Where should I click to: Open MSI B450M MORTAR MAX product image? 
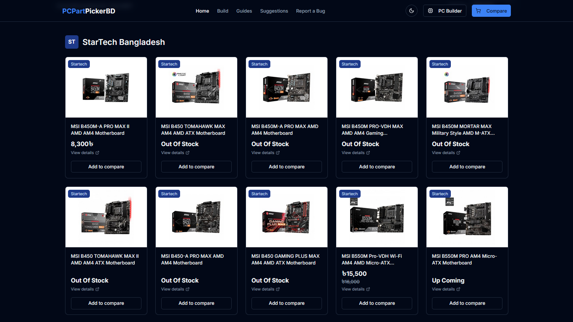coord(467,87)
